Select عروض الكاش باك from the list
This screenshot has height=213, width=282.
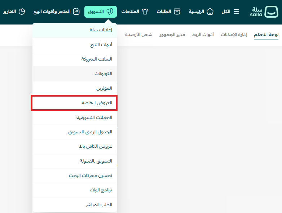tap(95, 147)
